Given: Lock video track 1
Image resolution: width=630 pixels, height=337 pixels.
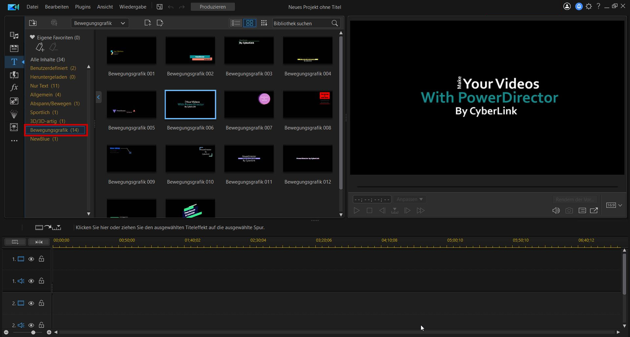Looking at the screenshot, I should (41, 259).
